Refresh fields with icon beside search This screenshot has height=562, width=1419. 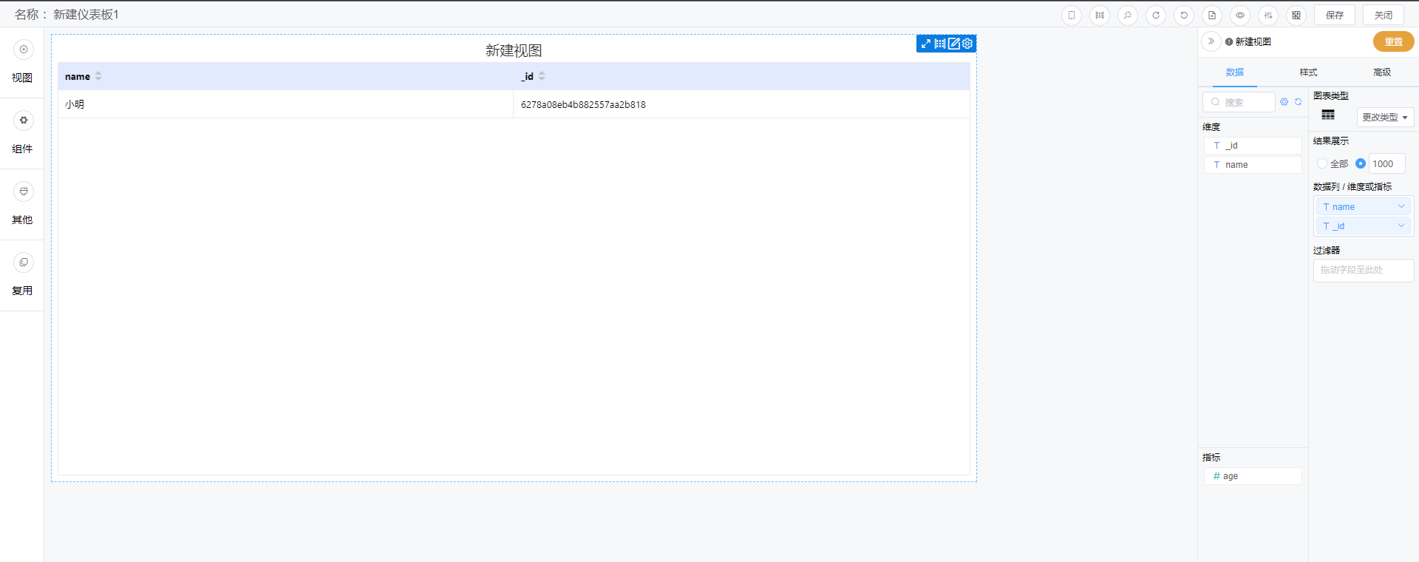point(1299,102)
